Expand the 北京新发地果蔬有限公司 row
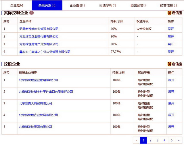 [171, 127]
